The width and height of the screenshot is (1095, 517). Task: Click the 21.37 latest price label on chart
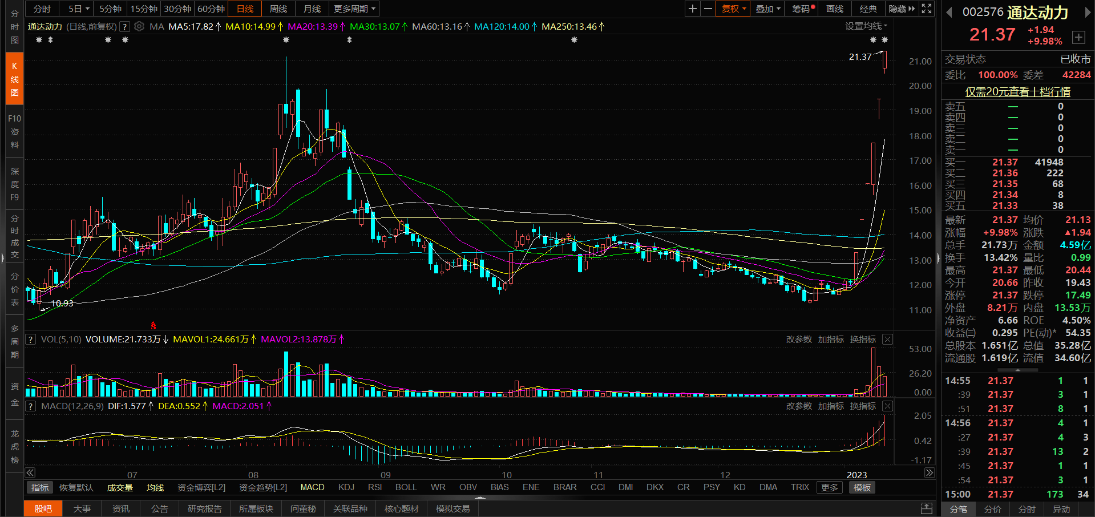860,56
